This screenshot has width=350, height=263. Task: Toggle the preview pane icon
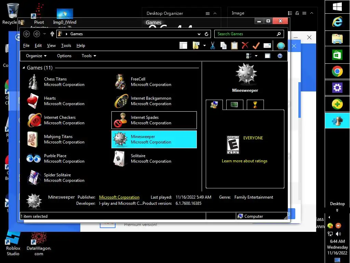(x=267, y=56)
